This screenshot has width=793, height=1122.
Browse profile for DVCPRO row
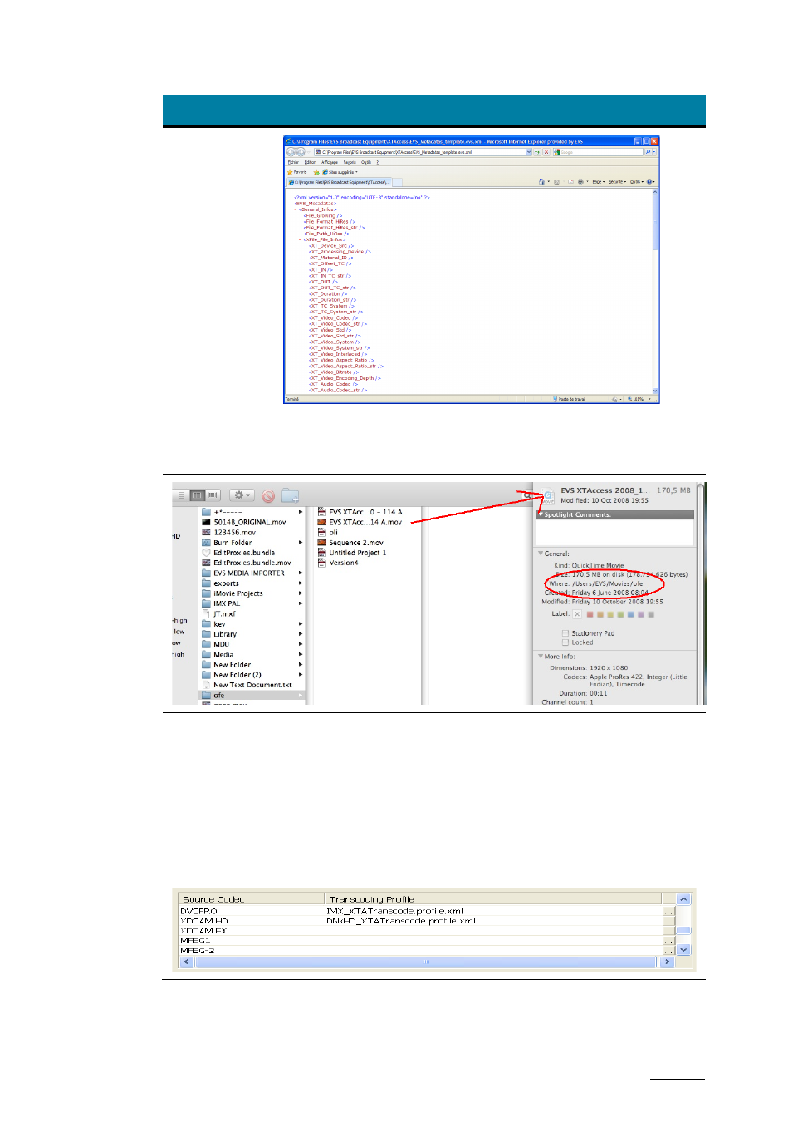click(669, 912)
